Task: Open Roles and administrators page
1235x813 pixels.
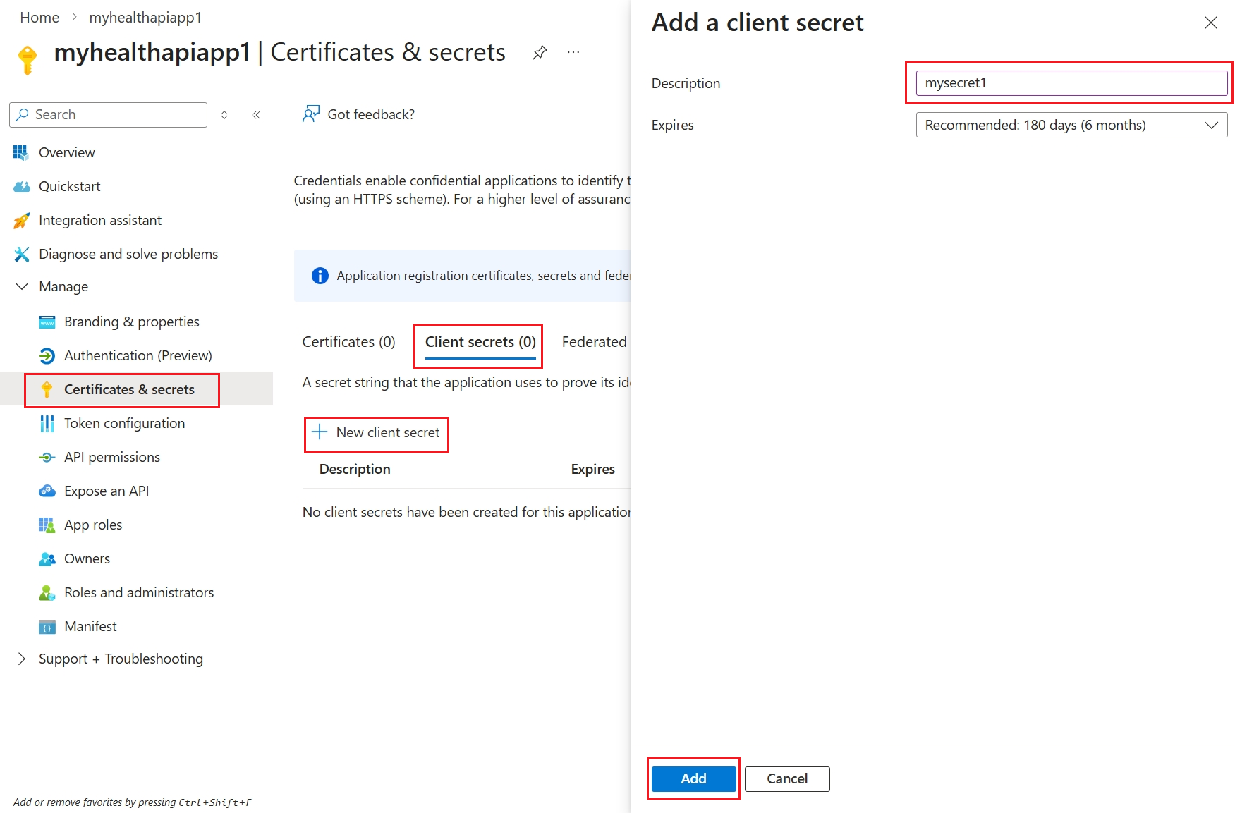Action: pyautogui.click(x=138, y=592)
